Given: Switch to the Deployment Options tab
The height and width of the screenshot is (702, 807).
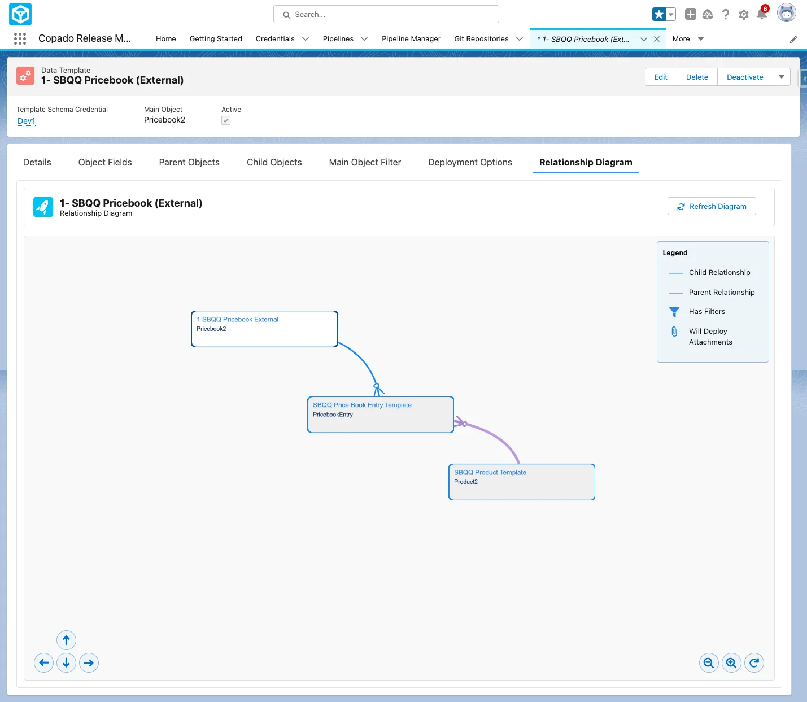Looking at the screenshot, I should pyautogui.click(x=470, y=162).
